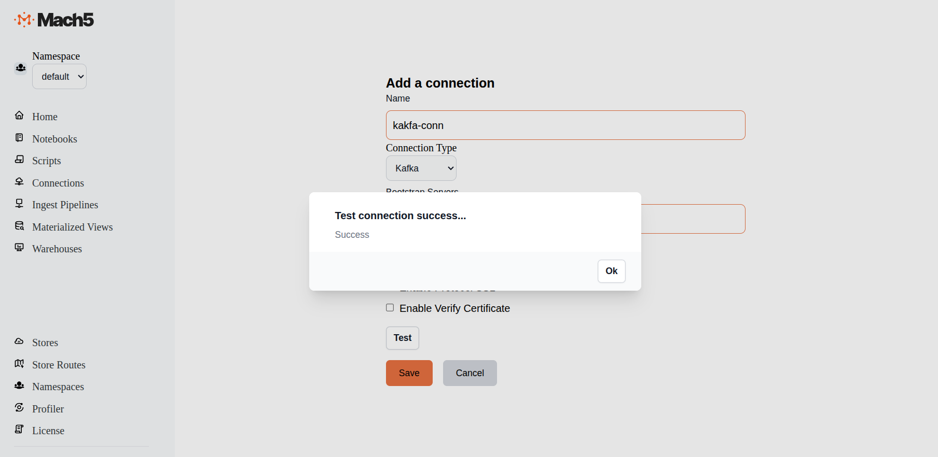Click the orange Save button

[409, 373]
